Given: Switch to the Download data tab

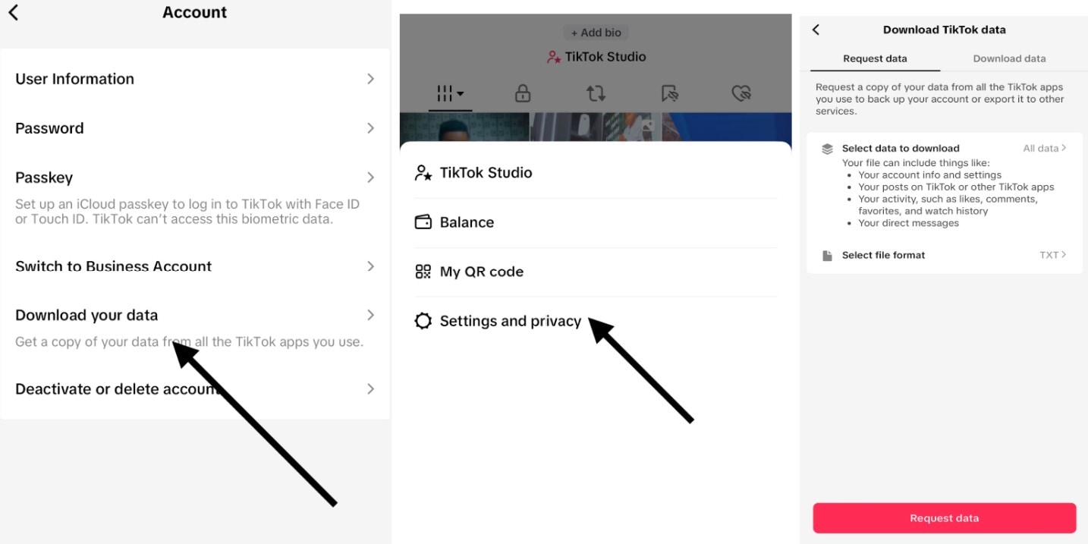Looking at the screenshot, I should click(x=1009, y=58).
